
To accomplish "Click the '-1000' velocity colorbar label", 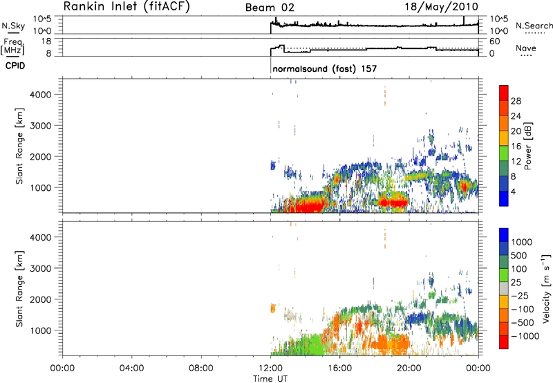I will click(x=525, y=336).
